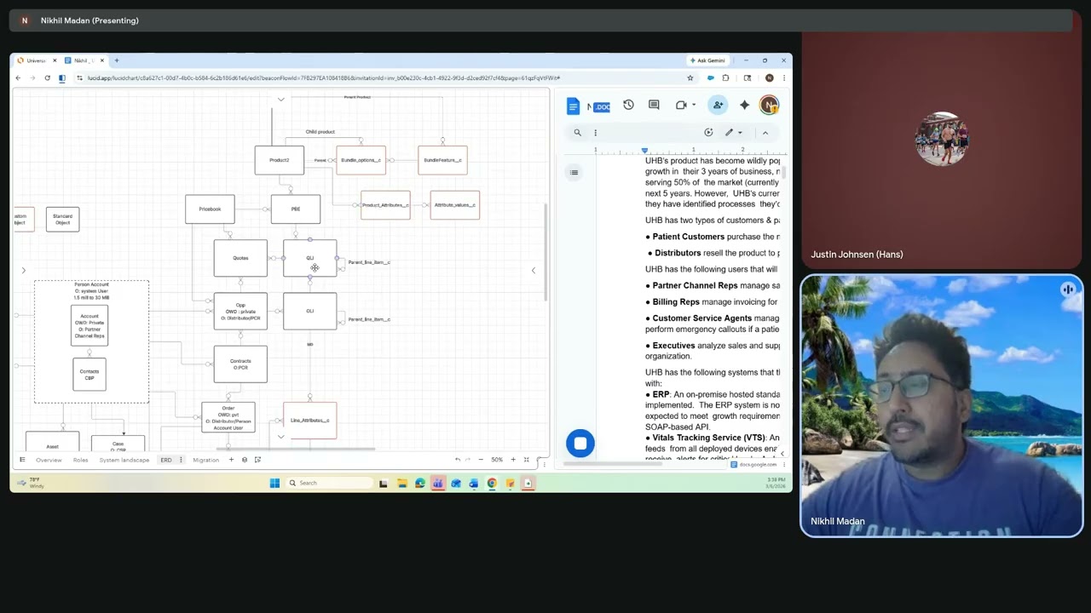Show comments in Google Docs
Screen dimensions: 1091x613
(x=654, y=105)
